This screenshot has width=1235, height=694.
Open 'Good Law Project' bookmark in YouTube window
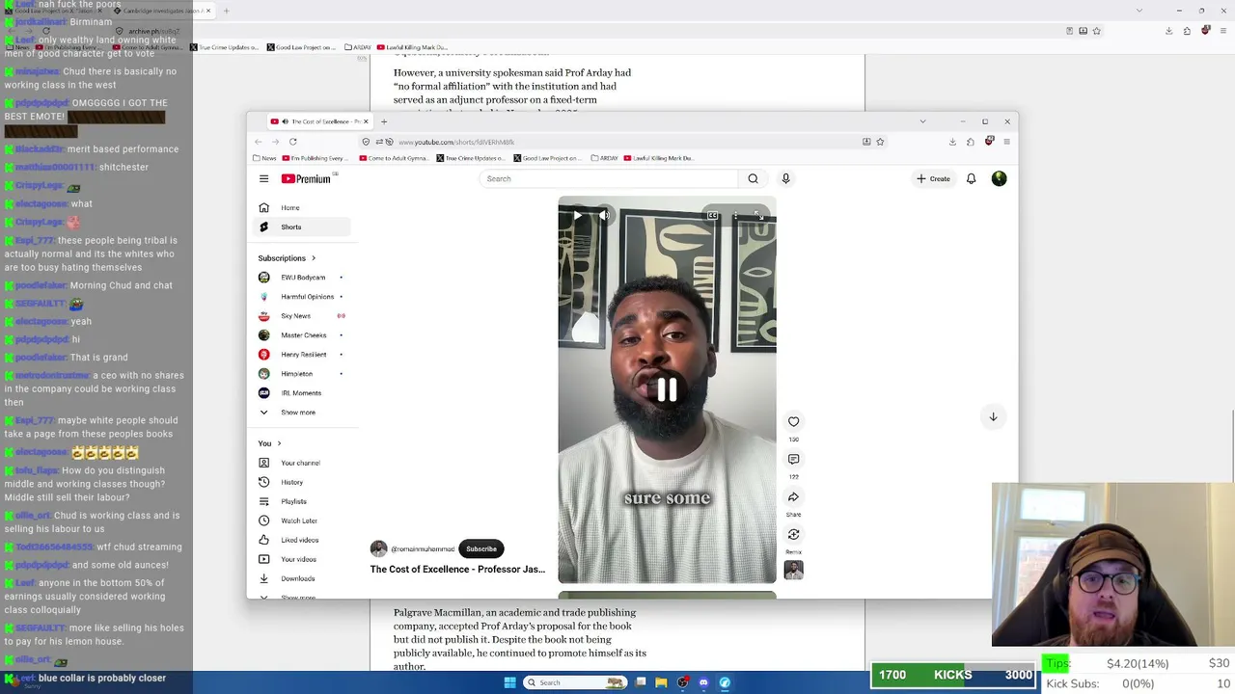pos(547,158)
